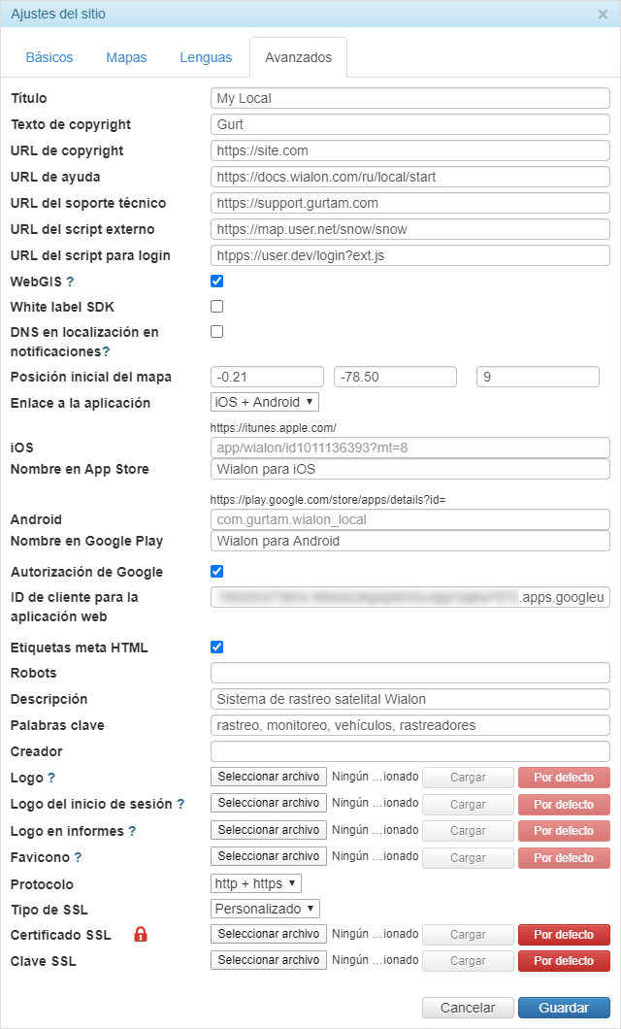The image size is (621, 1029).
Task: Toggle the Etiquetas meta HTML checkbox
Action: coord(217,647)
